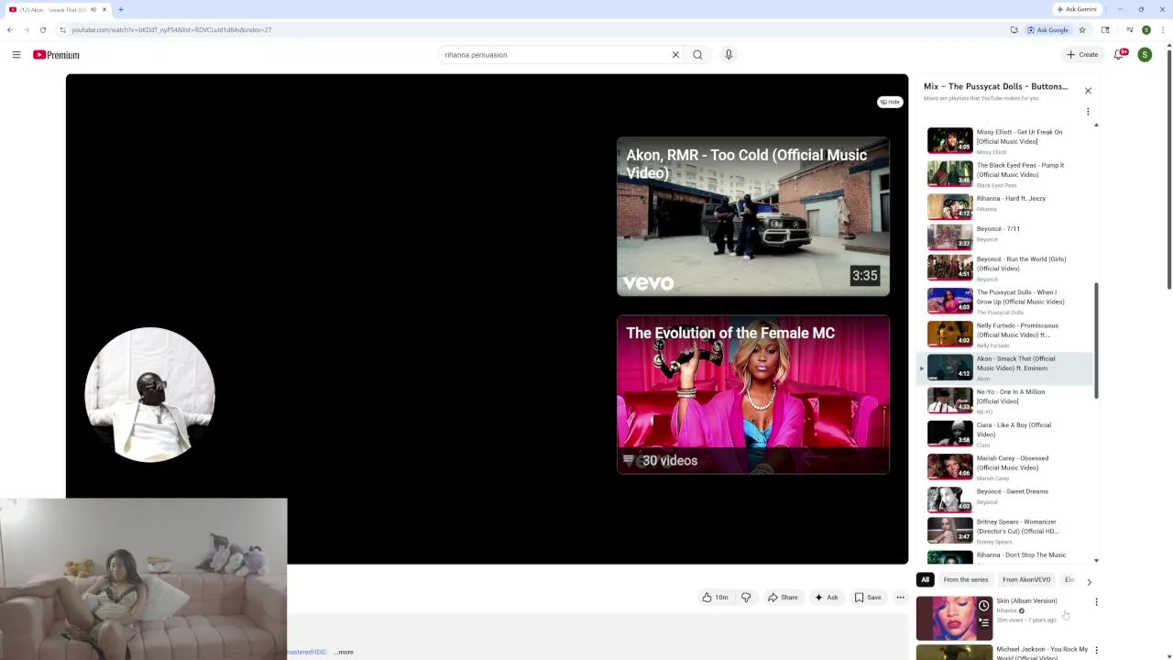1173x660 pixels.
Task: Click the Create button
Action: [x=1082, y=55]
